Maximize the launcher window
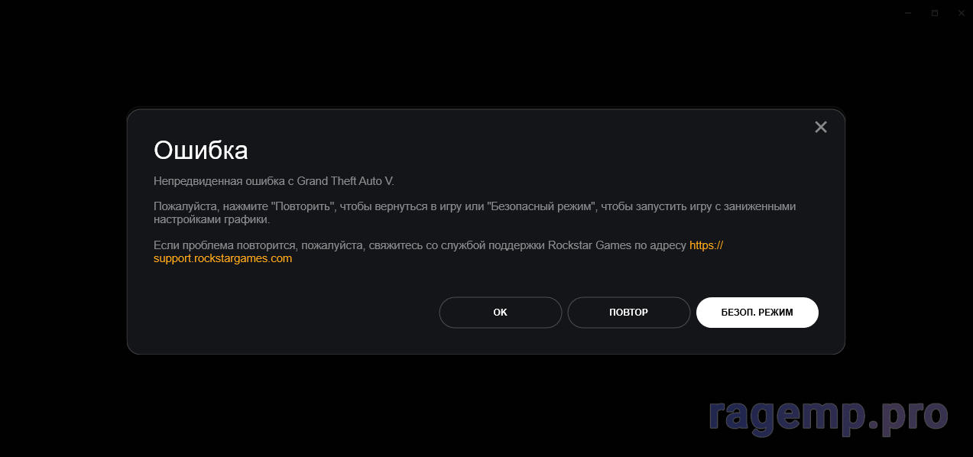 point(934,13)
